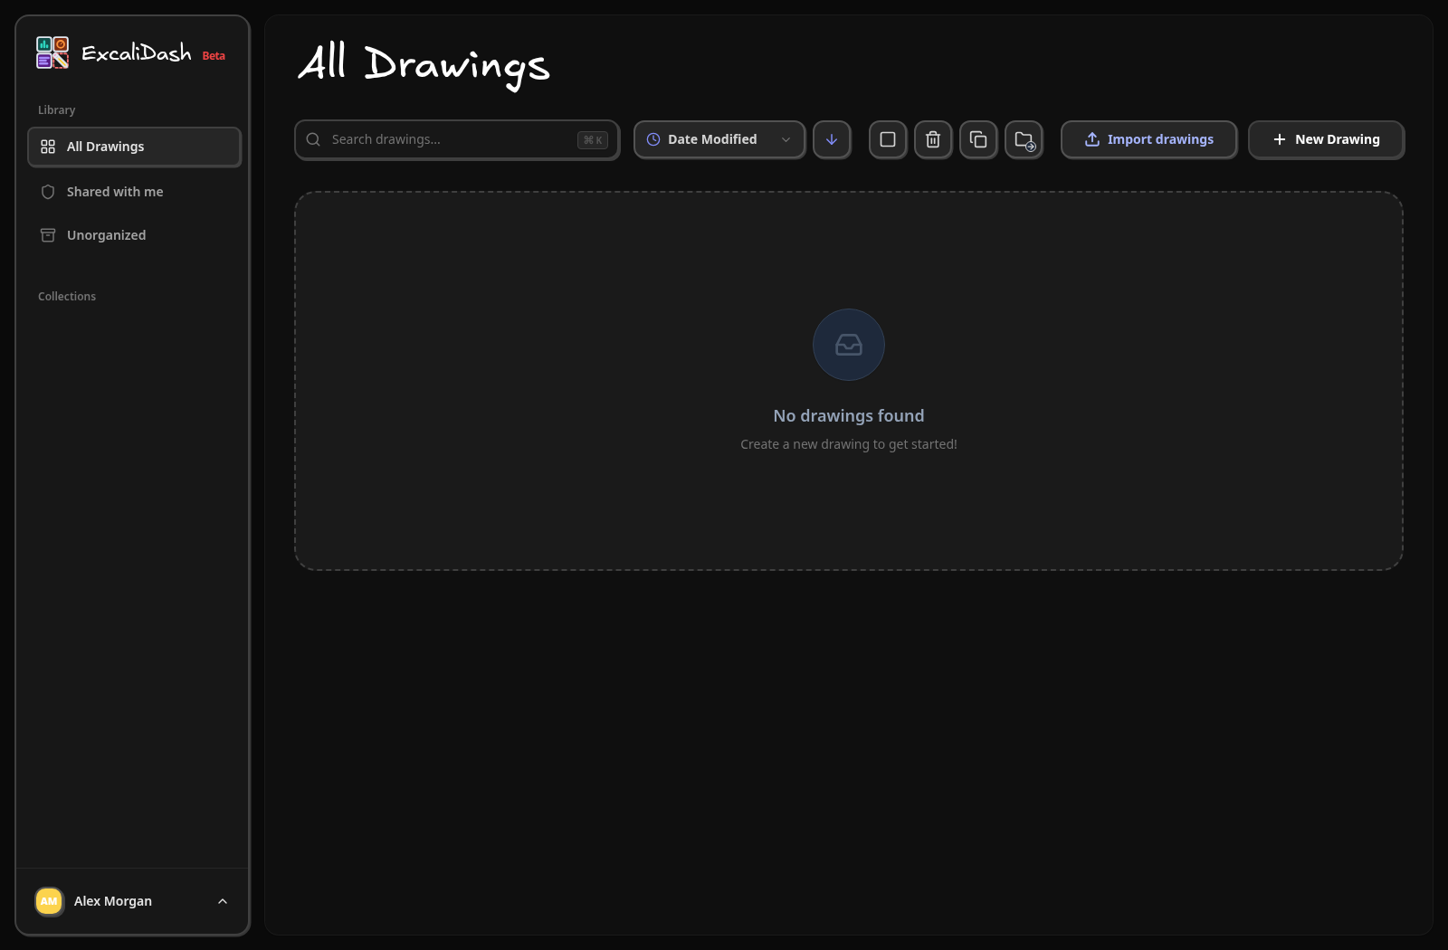1448x950 pixels.
Task: Click 'Create a new drawing to get started!' text
Action: (849, 444)
